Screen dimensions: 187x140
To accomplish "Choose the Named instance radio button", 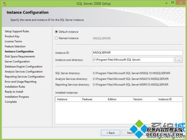I will point(56,38).
